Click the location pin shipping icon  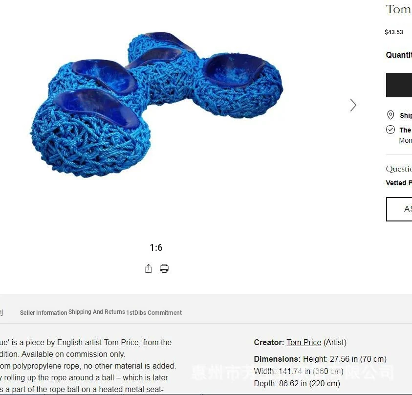[390, 115]
